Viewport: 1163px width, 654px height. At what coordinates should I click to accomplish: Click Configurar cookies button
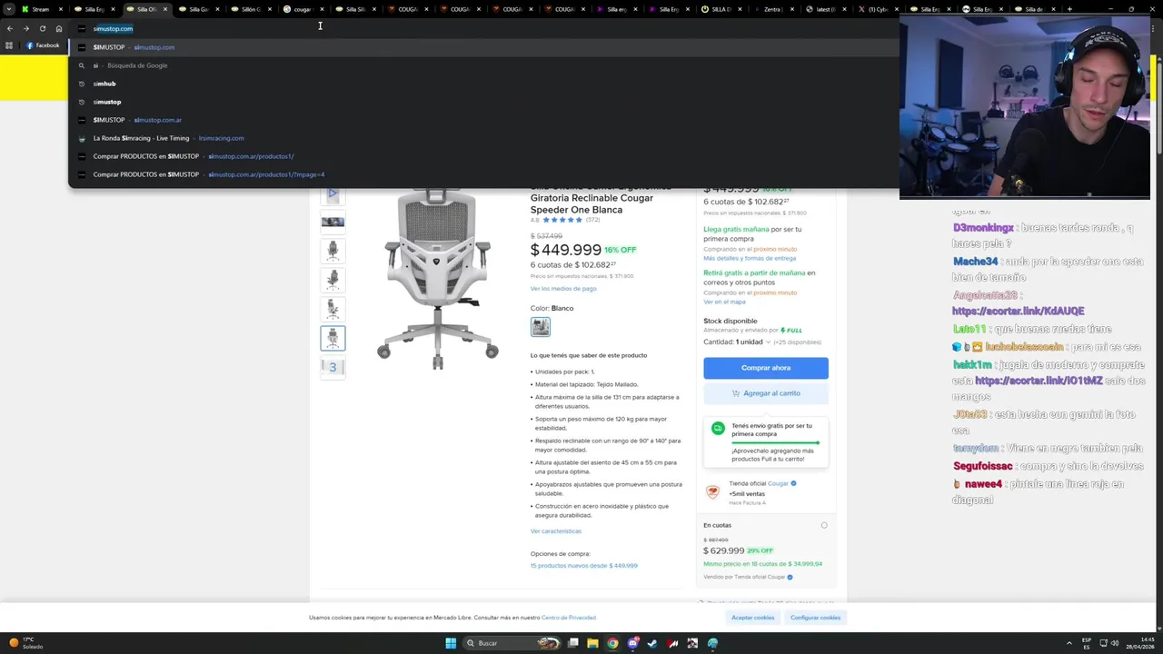815,618
